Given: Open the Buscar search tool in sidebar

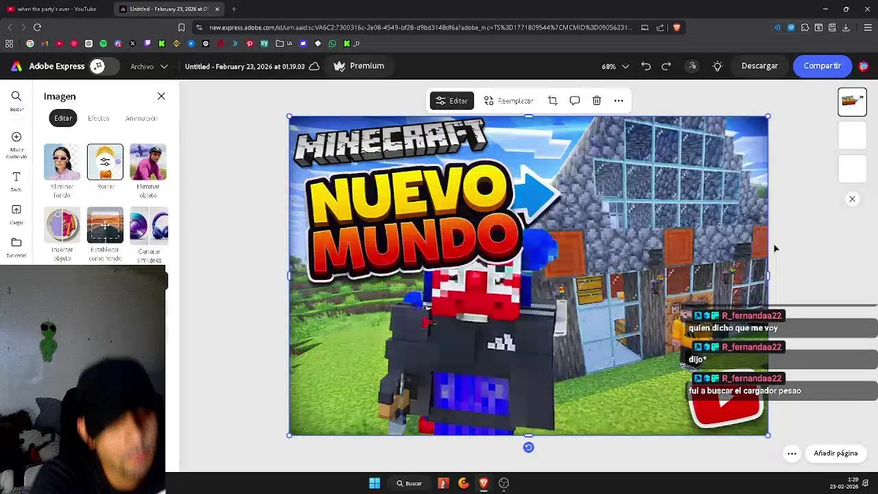Looking at the screenshot, I should click(x=16, y=101).
